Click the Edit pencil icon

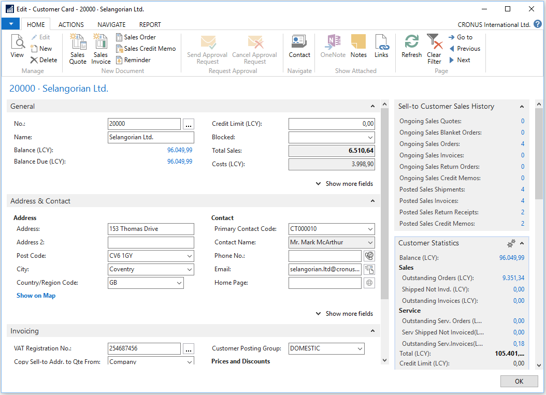[35, 37]
